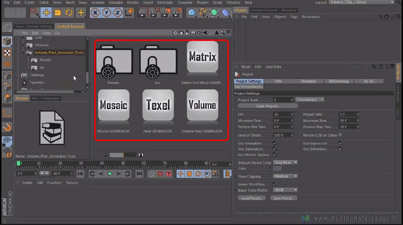This screenshot has height=225, width=403.
Task: Open the MoGraph menu
Action: [165, 2]
